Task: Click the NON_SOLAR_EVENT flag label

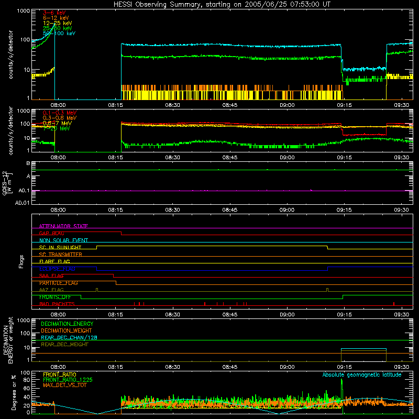Action: [63, 240]
